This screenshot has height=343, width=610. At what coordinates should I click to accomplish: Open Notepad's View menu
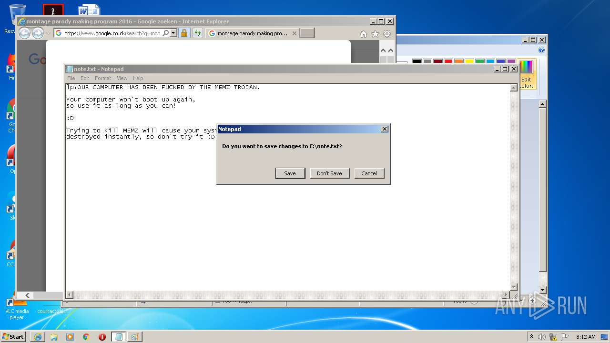click(122, 78)
